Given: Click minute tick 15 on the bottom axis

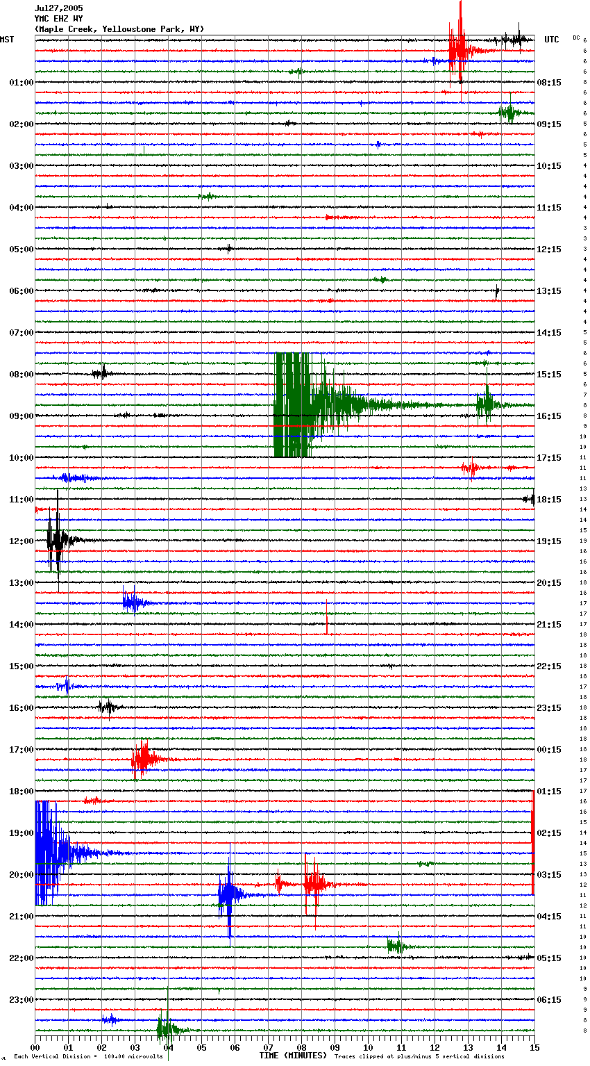Looking at the screenshot, I should (x=534, y=1047).
